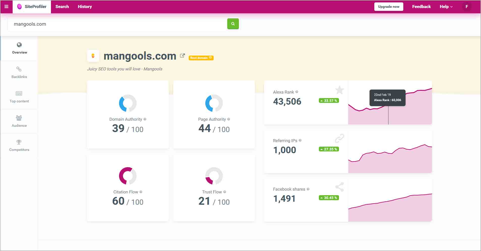Click the green search button
Screen dimensions: 481x251
[x=233, y=24]
